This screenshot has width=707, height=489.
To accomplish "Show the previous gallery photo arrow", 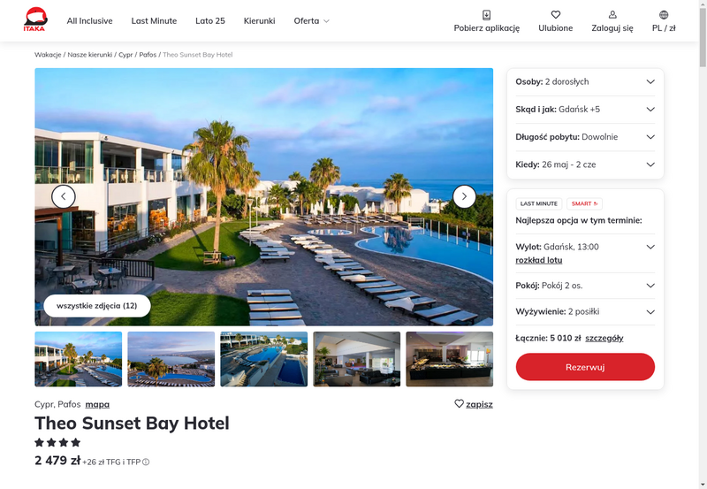I will point(63,196).
